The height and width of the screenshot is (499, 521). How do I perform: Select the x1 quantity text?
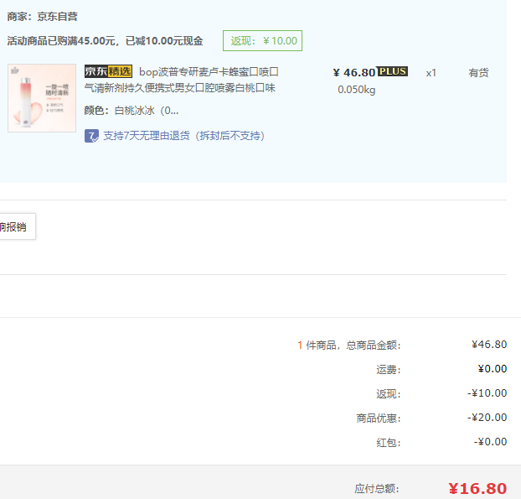431,73
